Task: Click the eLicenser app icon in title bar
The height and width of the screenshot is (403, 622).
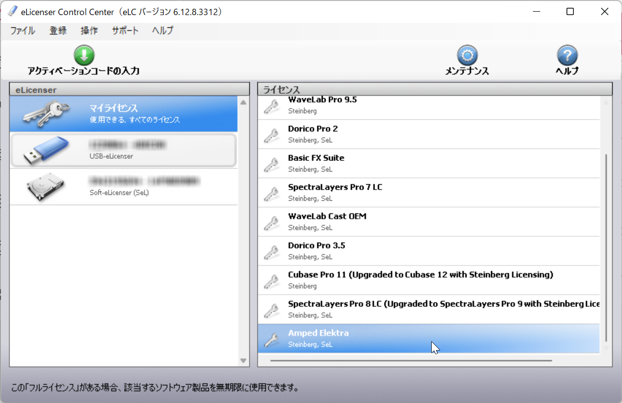Action: click(x=13, y=12)
